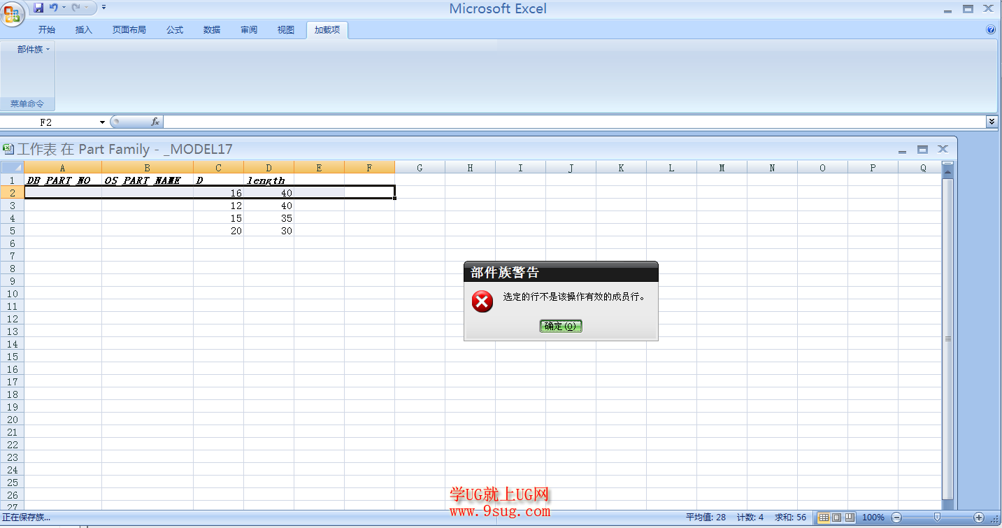Open the Name Box dropdown arrow

tap(102, 122)
